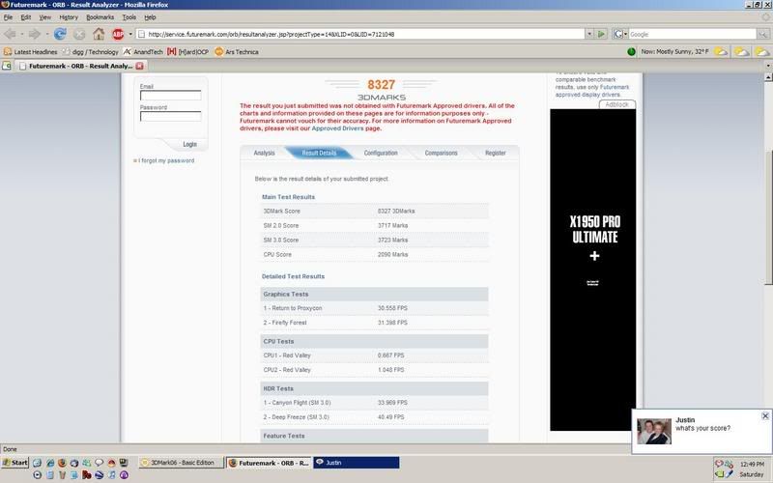Open the Bookmarks menu

click(x=100, y=17)
